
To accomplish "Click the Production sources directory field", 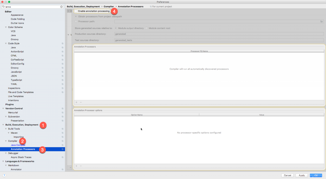I will (x=219, y=34).
